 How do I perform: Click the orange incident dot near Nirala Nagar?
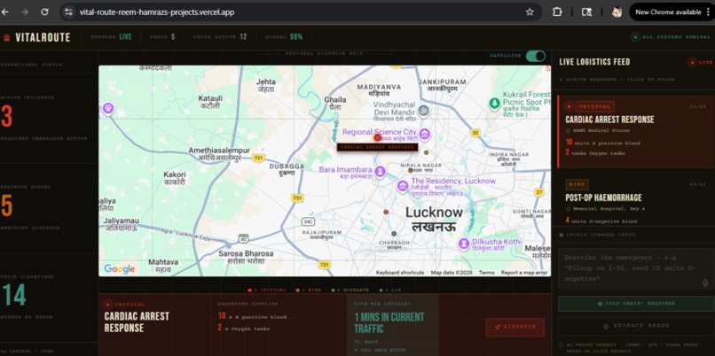point(411,170)
